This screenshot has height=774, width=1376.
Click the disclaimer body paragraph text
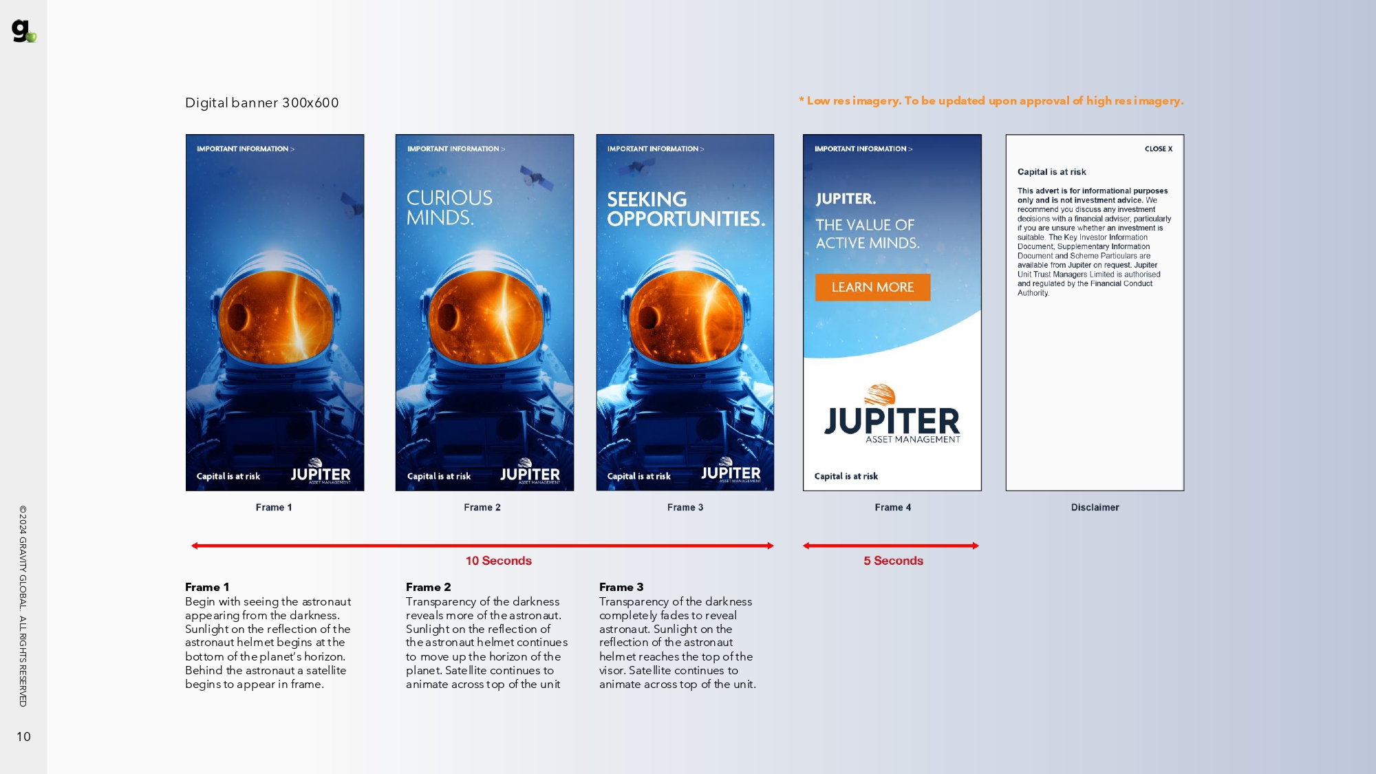pyautogui.click(x=1094, y=241)
